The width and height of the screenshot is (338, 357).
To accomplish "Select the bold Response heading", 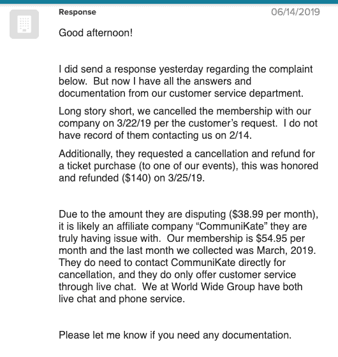I will [x=77, y=12].
